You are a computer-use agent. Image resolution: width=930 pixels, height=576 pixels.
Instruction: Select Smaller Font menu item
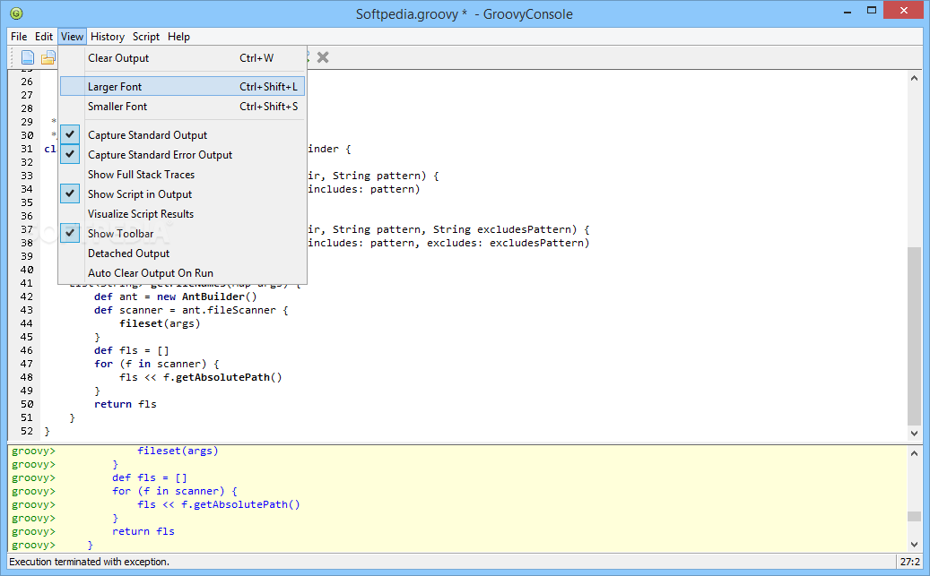(x=182, y=107)
